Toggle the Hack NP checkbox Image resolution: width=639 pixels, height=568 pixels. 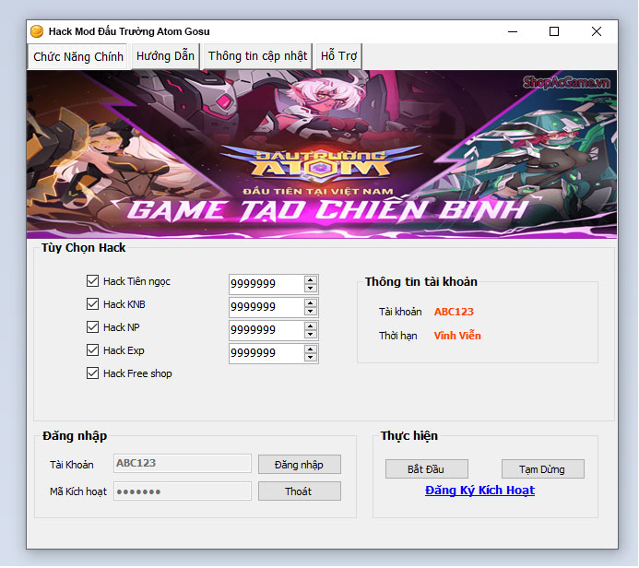[92, 326]
